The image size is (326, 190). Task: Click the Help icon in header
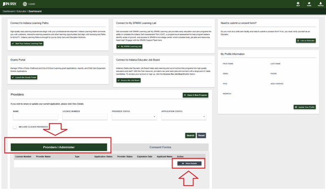tap(298, 4)
